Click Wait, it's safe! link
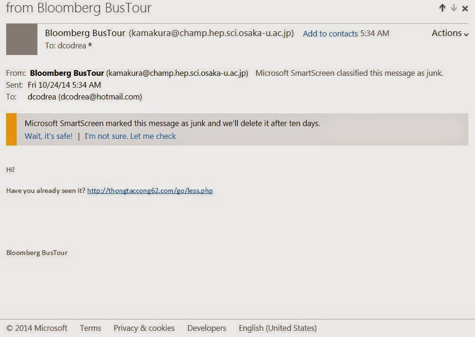The height and width of the screenshot is (337, 475). pos(48,136)
